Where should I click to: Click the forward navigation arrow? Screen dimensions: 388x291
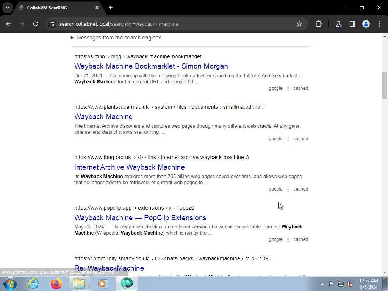(22, 24)
